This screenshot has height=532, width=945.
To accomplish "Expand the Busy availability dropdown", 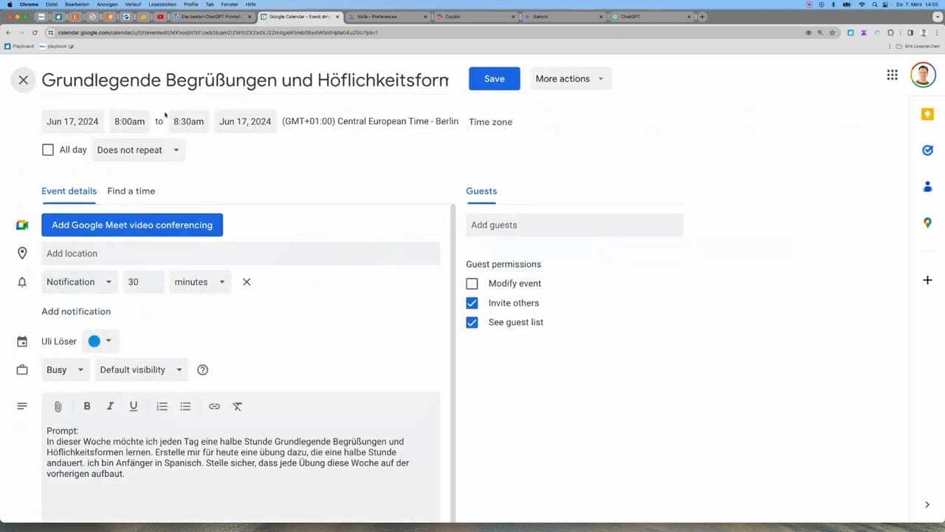I will click(x=65, y=369).
